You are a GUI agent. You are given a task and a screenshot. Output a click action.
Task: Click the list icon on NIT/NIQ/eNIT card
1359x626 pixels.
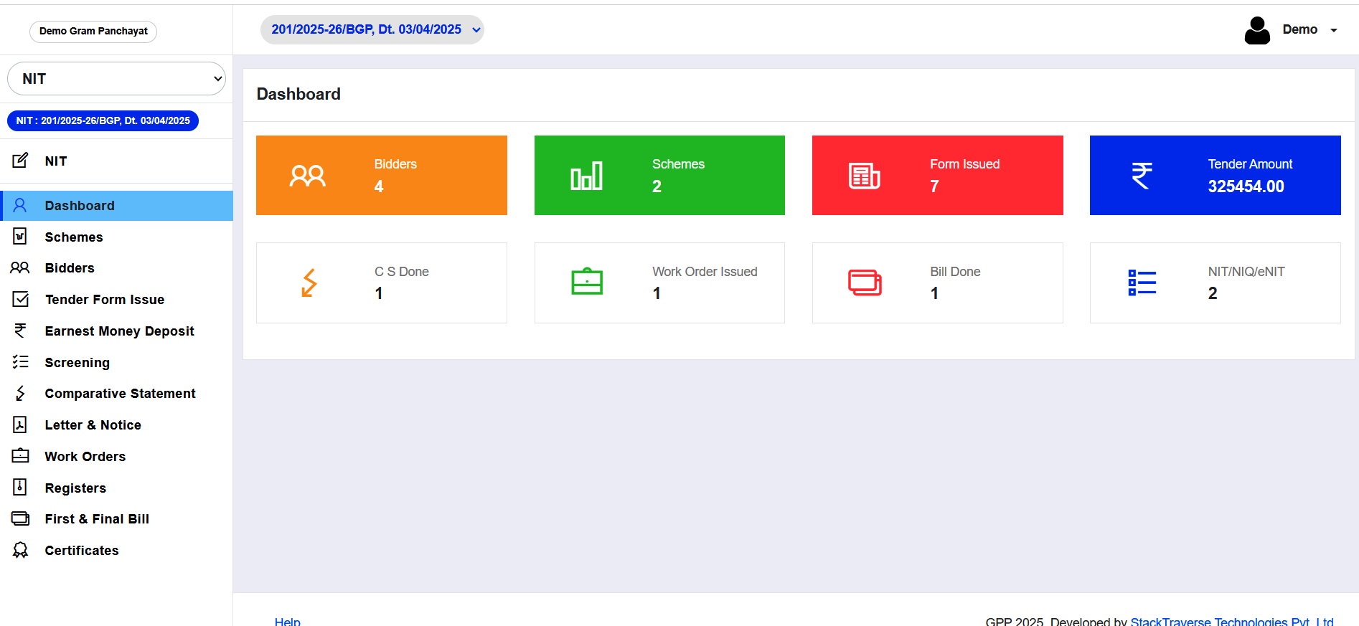(x=1142, y=283)
